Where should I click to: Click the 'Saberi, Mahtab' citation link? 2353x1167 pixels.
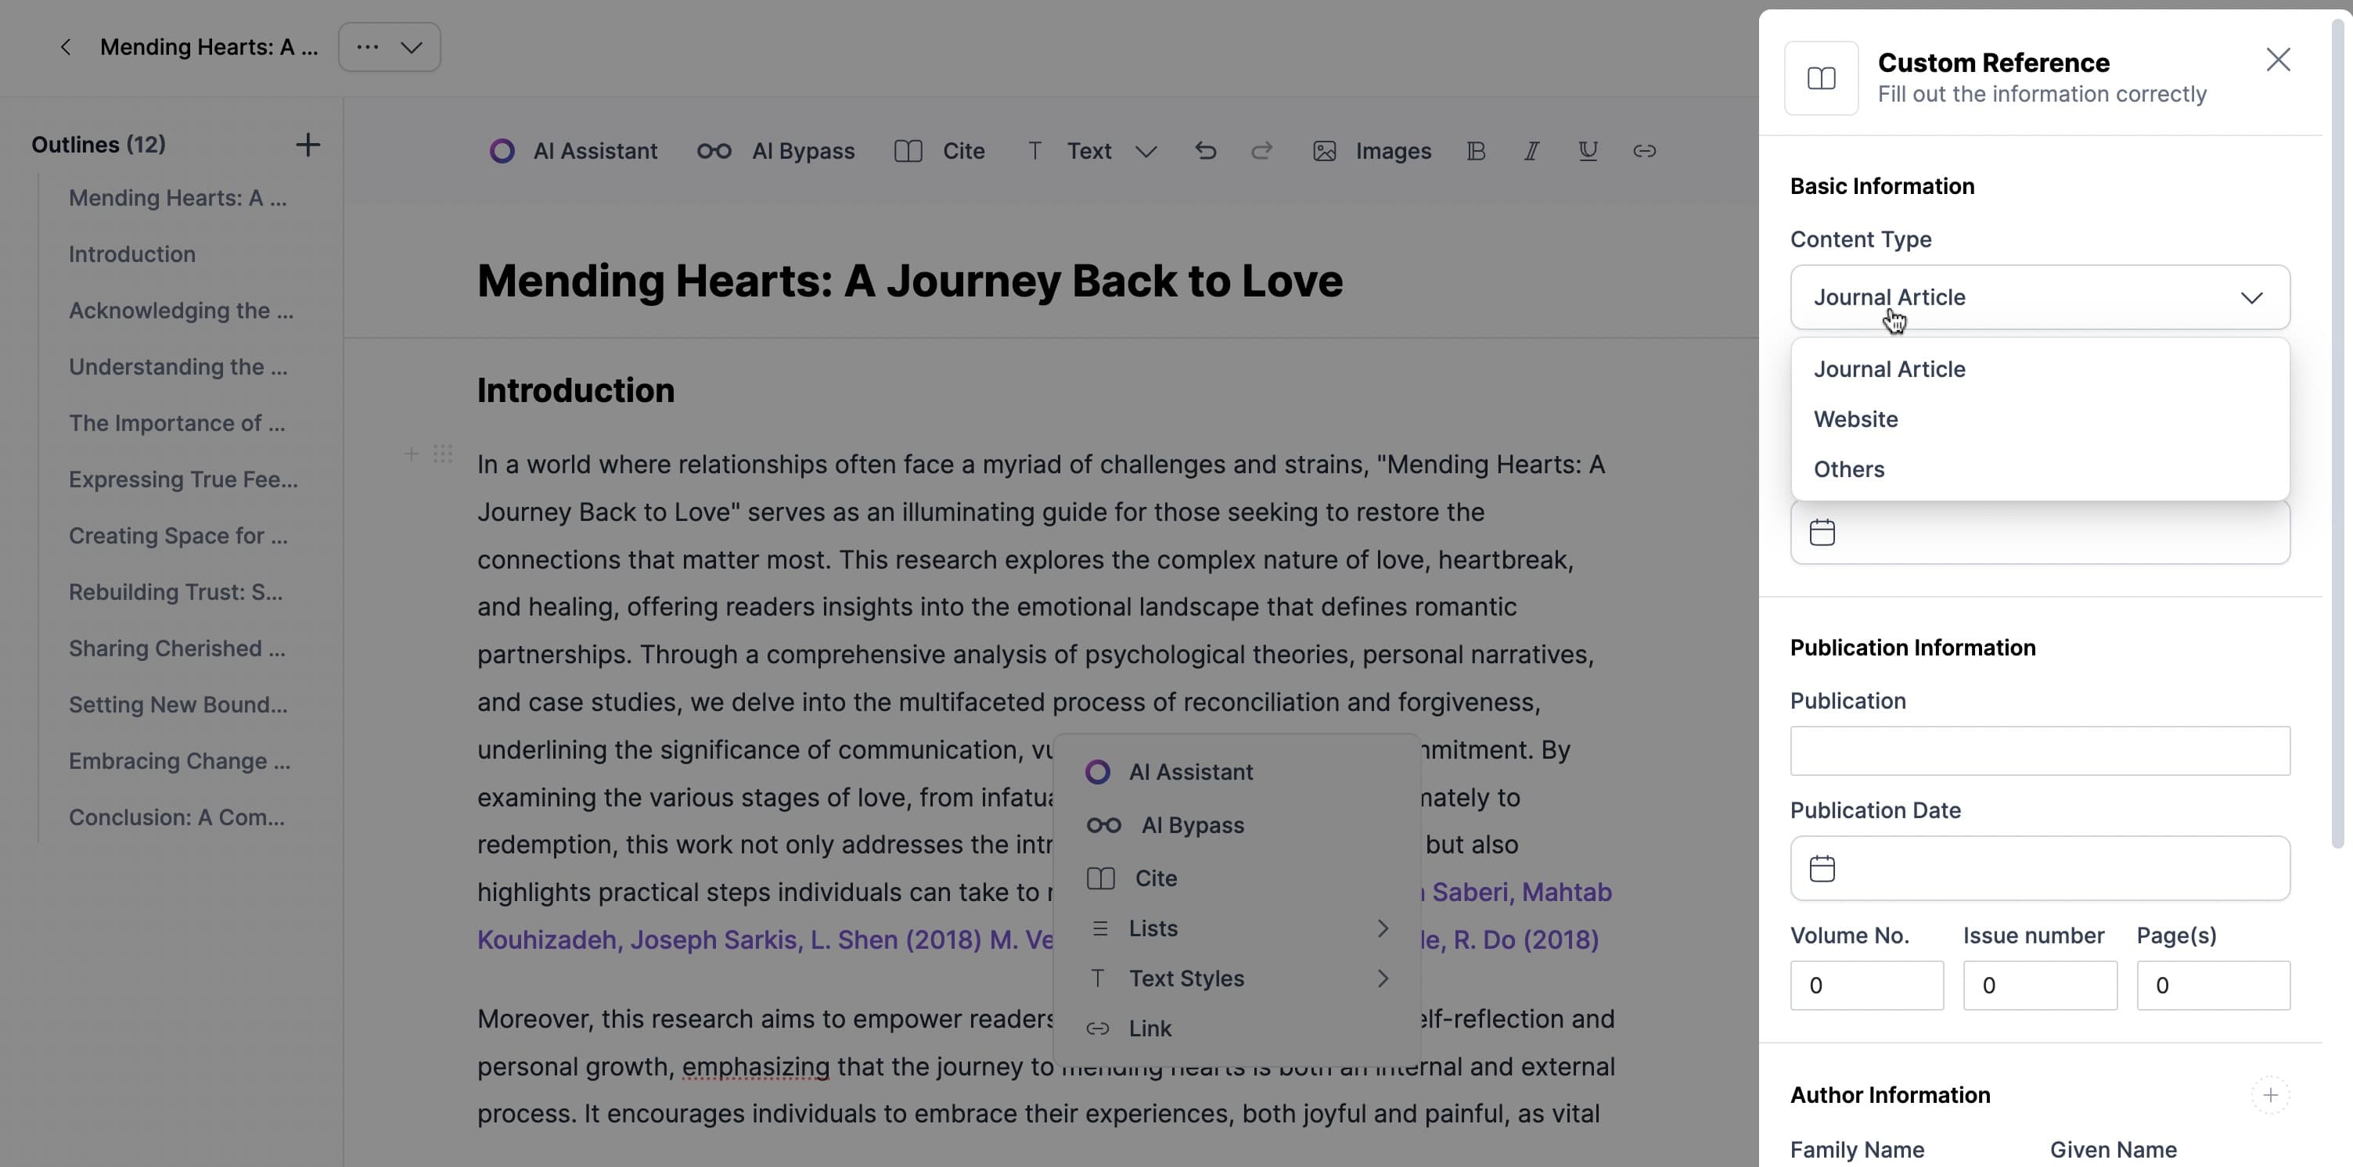(1522, 892)
